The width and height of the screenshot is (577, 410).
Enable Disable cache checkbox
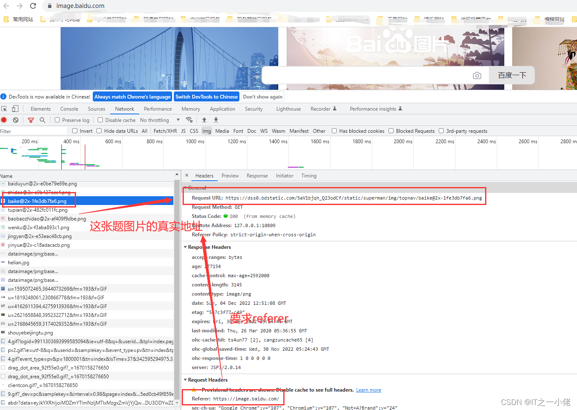tap(100, 120)
